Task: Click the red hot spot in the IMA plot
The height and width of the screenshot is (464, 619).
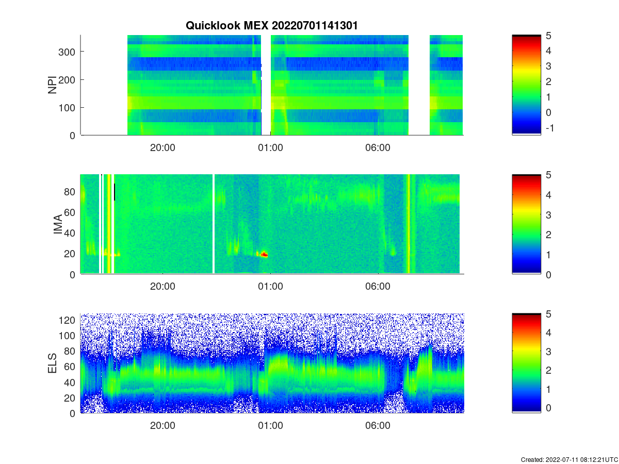Action: click(x=264, y=254)
